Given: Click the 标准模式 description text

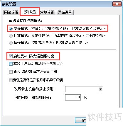Looking at the screenshot, I should [x=60, y=35].
